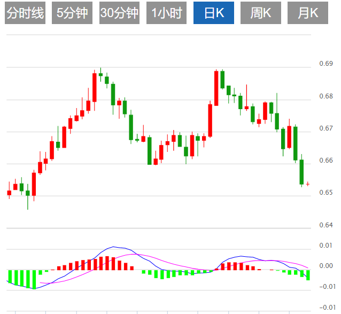Screen dimensions: 341x314
Task: Click the 0.00 MACD axis label
Action: (x=326, y=266)
